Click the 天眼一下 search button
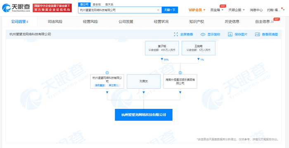Screen dimensions: 289x148 tap(170, 10)
